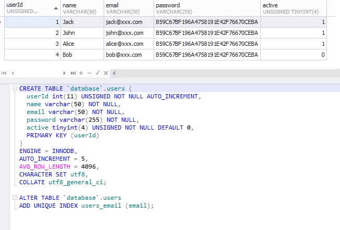Click horizontal scrollbar left arrow
Screen dimensions: 340x230
pyautogui.click(x=114, y=73)
